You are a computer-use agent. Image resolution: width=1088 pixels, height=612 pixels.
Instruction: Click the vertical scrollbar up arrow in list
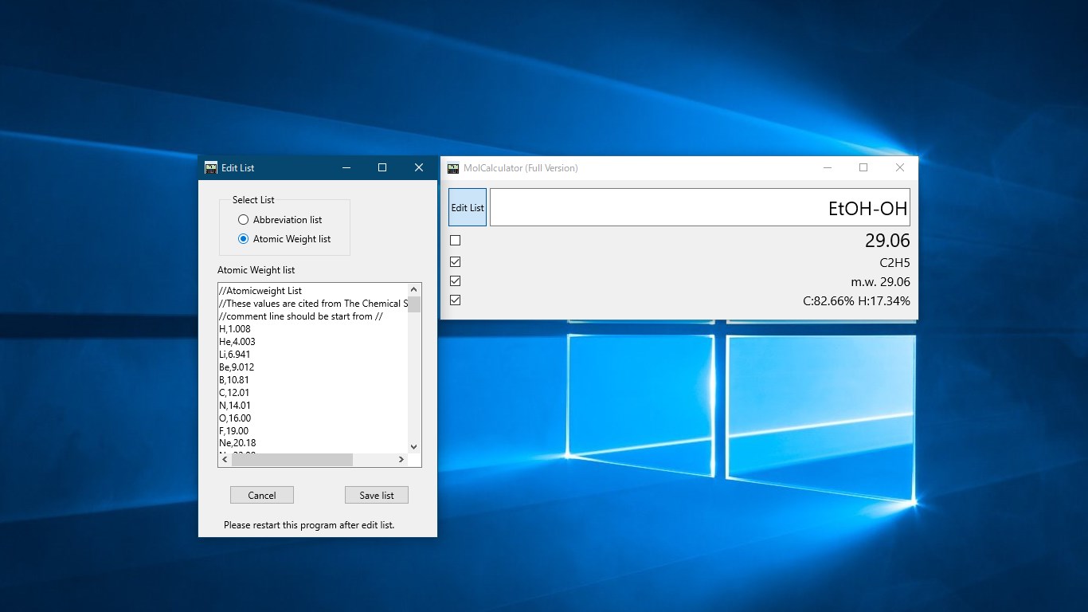(x=413, y=289)
